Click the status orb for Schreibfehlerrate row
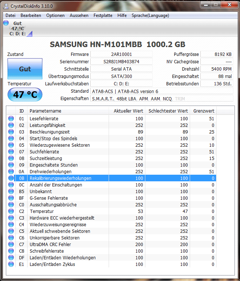This screenshot has width=240, height=281. pyautogui.click(x=11, y=251)
